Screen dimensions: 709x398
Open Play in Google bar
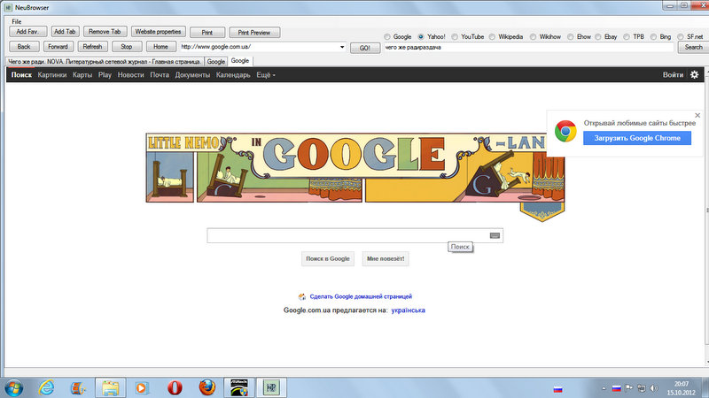click(x=105, y=75)
